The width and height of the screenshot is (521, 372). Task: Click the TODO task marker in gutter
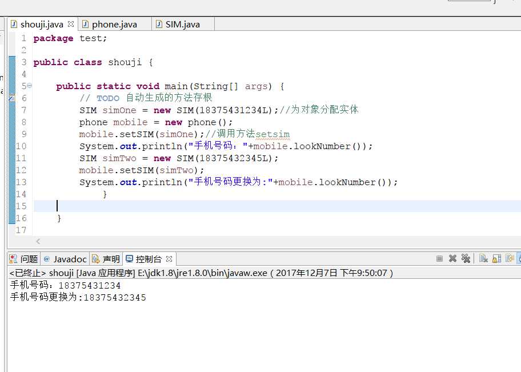point(12,98)
